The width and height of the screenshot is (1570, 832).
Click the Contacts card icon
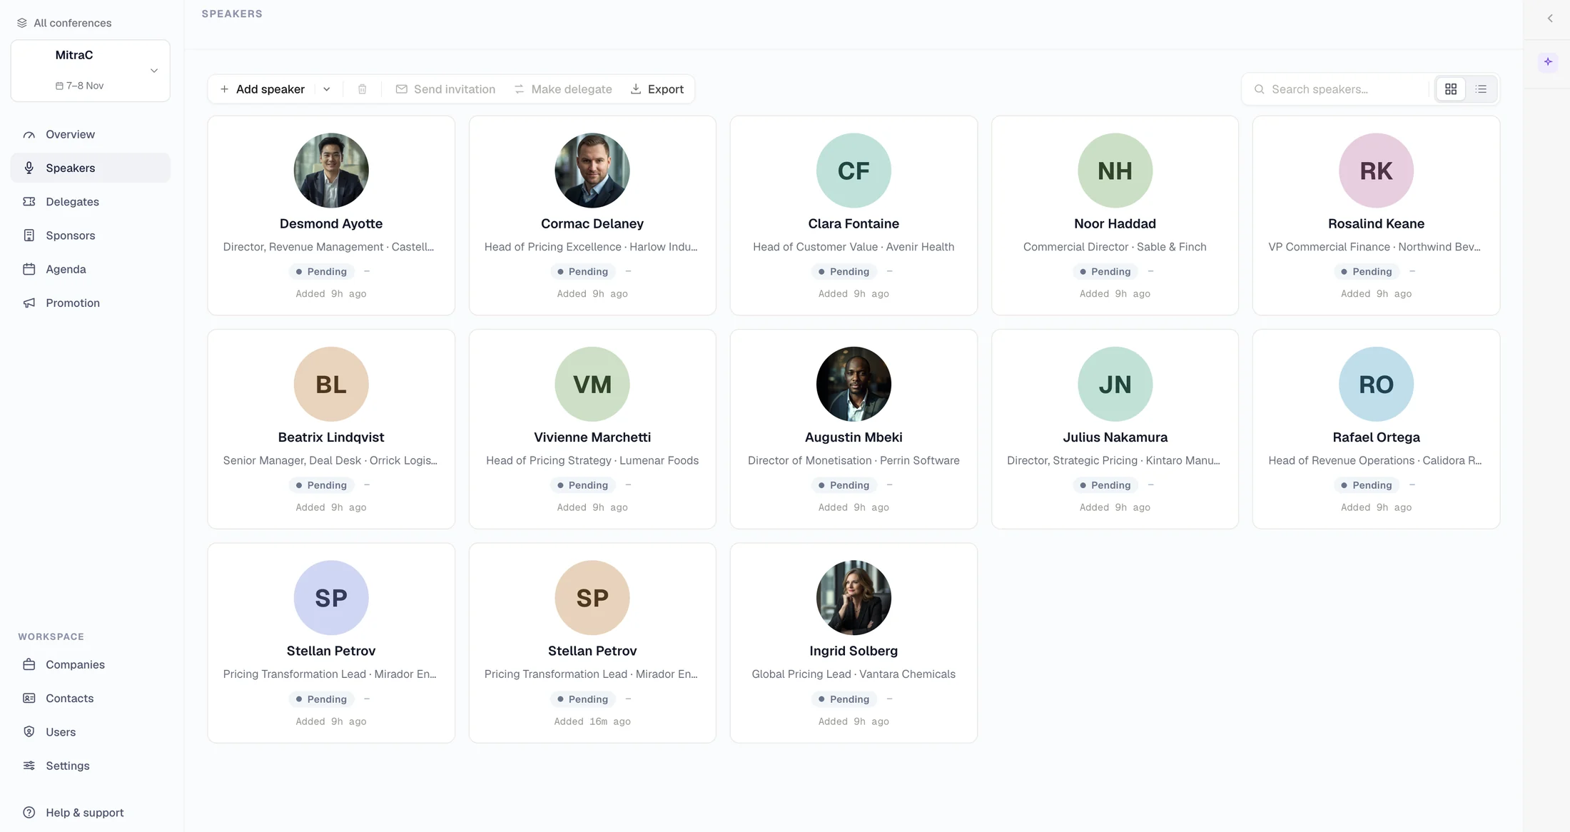pos(29,698)
